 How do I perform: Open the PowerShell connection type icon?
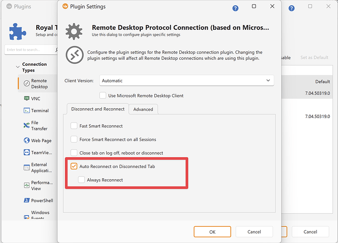pyautogui.click(x=27, y=200)
